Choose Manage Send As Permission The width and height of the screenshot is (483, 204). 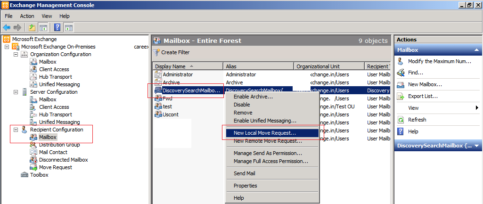click(x=272, y=153)
